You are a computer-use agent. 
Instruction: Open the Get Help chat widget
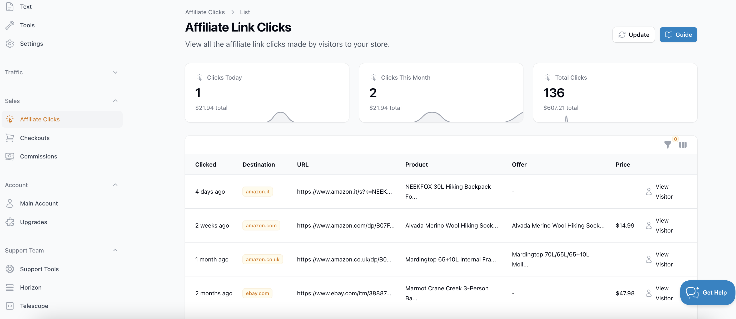(x=707, y=292)
